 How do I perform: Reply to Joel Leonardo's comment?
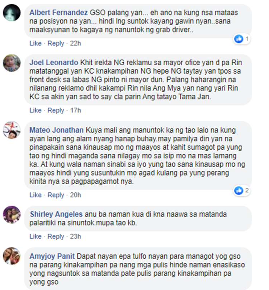point(56,110)
